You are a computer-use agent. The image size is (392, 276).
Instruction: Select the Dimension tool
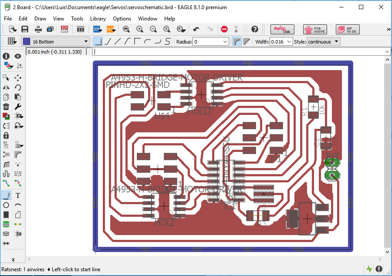click(6, 243)
